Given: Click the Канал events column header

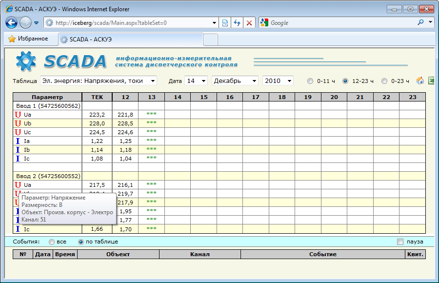Looking at the screenshot, I should point(200,254).
